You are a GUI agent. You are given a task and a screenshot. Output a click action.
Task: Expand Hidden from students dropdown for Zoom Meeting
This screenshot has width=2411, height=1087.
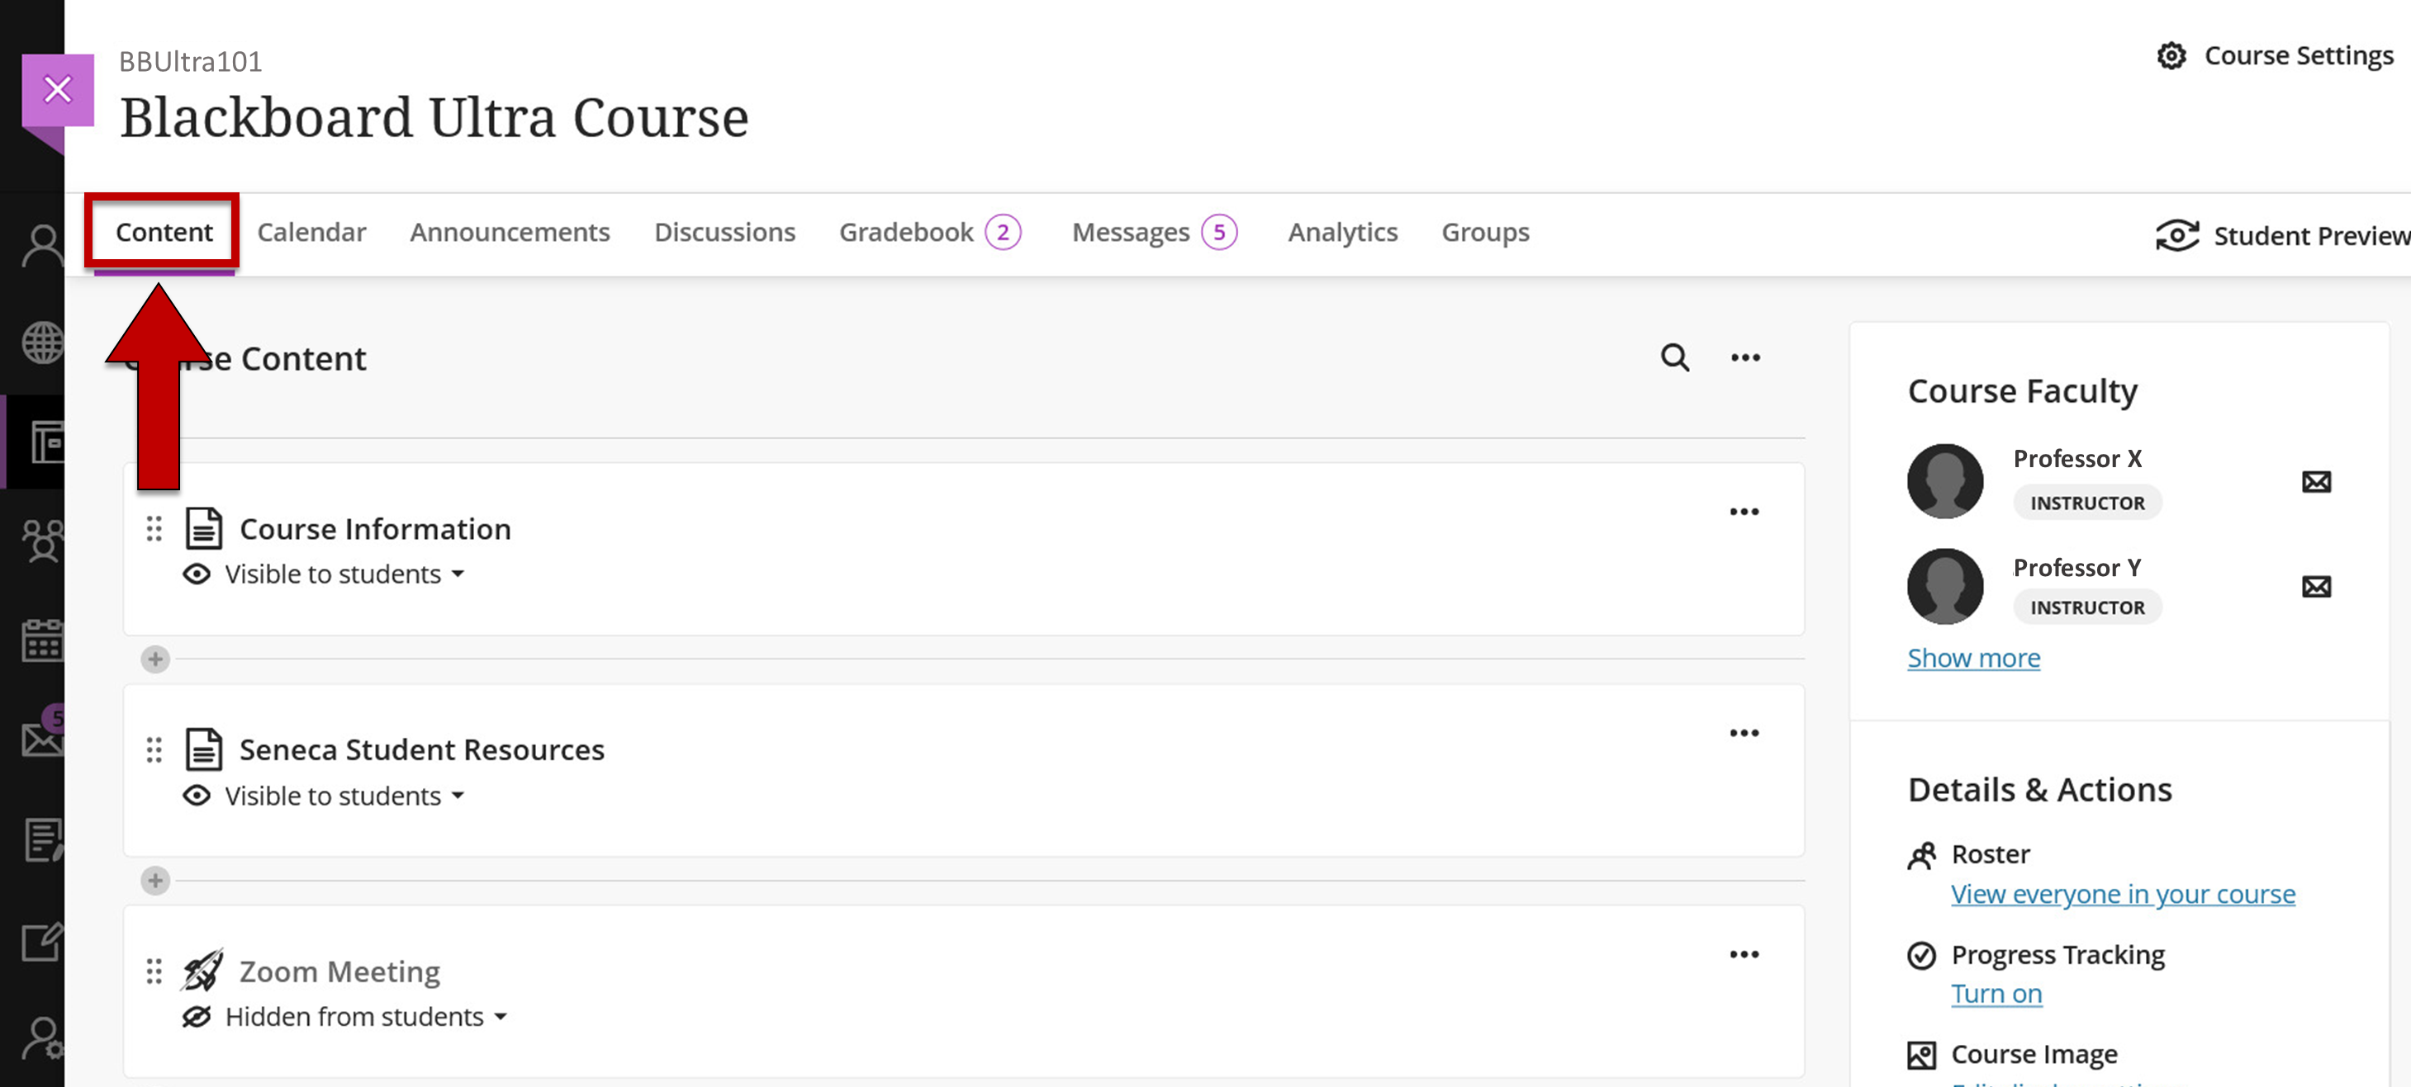coord(500,1017)
